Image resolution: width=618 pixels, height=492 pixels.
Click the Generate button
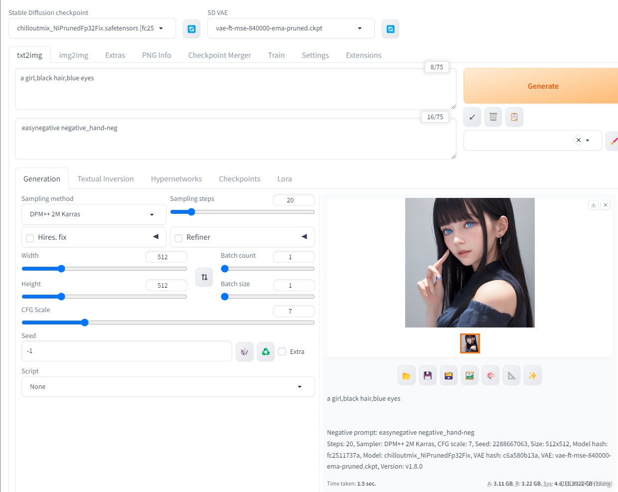(543, 86)
